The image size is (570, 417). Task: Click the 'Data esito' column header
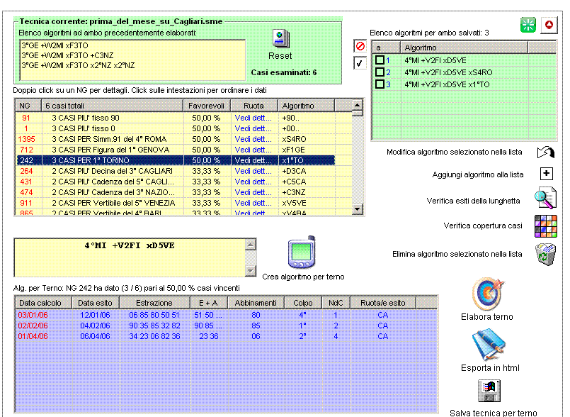point(96,303)
